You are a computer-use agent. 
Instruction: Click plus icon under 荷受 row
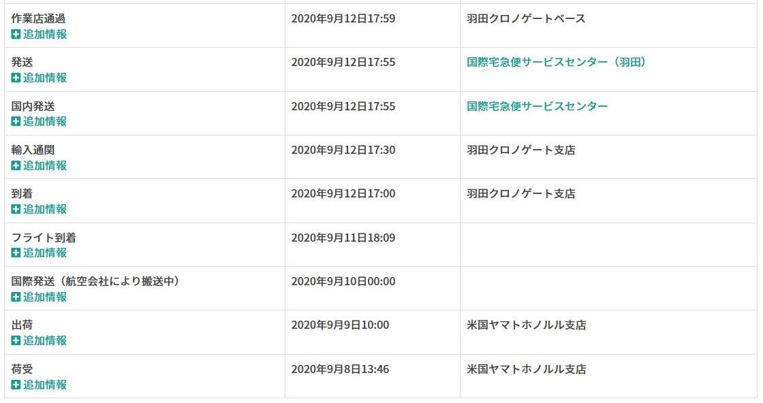click(16, 385)
